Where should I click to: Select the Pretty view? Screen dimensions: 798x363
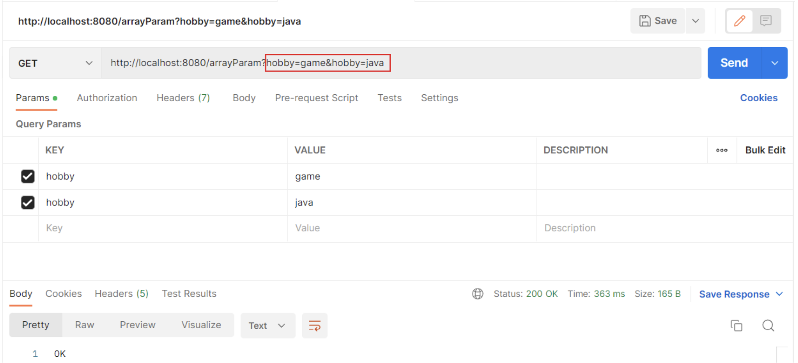click(x=36, y=325)
